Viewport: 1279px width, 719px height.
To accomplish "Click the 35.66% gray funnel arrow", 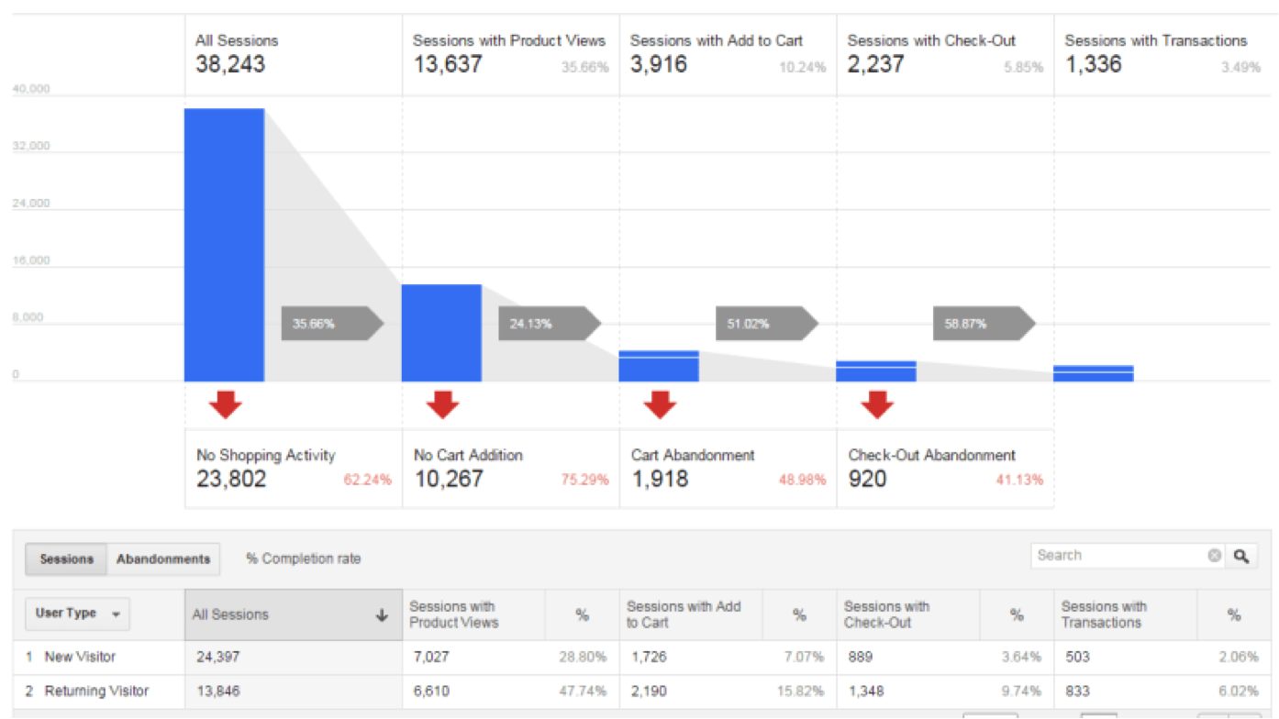I will 332,324.
